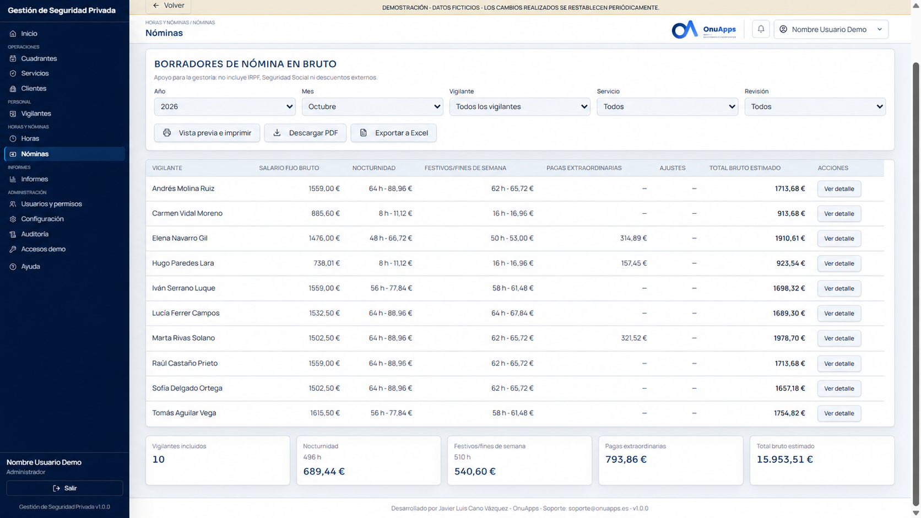Screen dimensions: 921x518
Task: Click the VIGILANTE column header
Action: point(167,168)
